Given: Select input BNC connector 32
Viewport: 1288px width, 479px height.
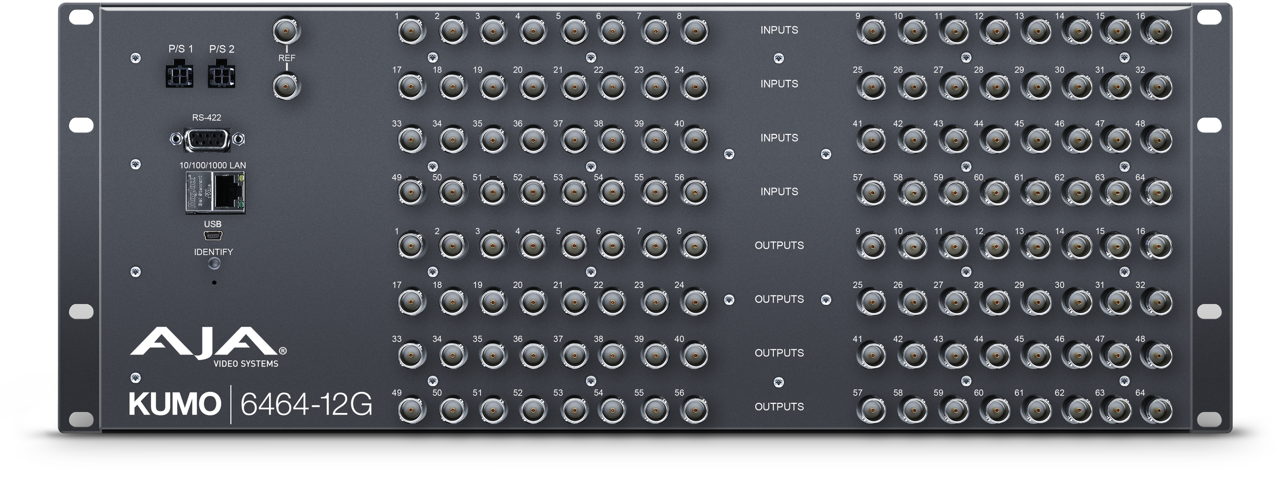Looking at the screenshot, I should coord(1157,85).
